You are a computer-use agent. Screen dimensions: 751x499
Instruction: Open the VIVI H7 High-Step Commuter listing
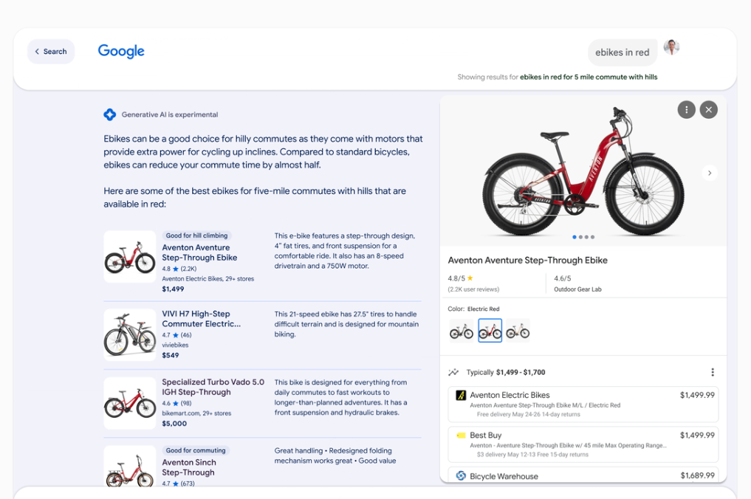[x=201, y=319]
